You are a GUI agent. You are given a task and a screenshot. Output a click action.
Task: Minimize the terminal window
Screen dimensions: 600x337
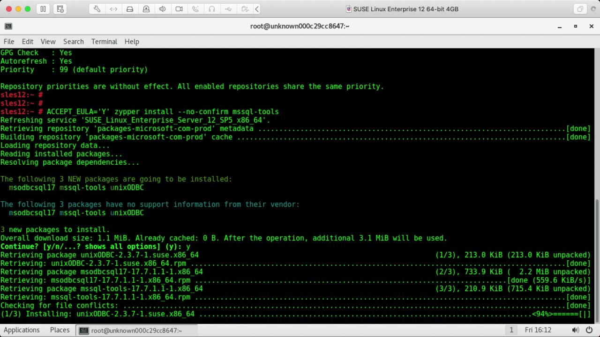tap(560, 26)
